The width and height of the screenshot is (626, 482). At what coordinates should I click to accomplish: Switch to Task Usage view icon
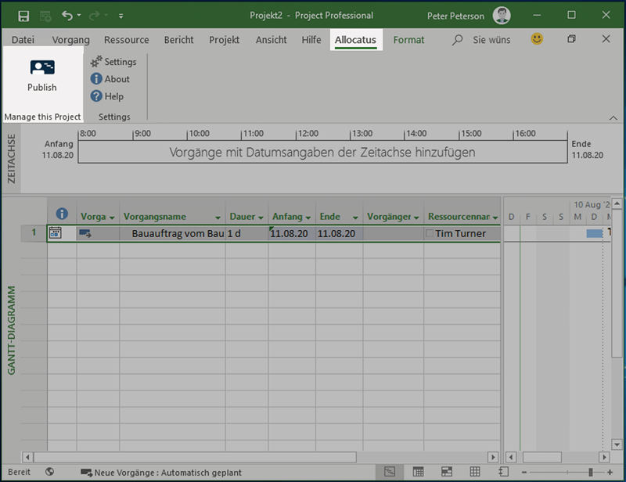[418, 472]
